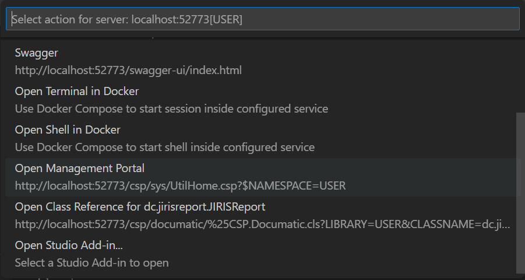Open the swagger-ui/index.html URL

128,71
